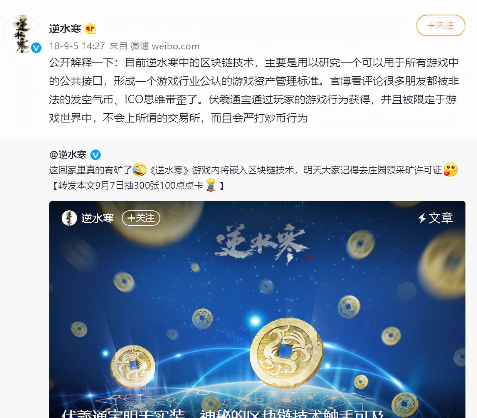
Task: Open the article headline 伏羲通宝明天实装
Action: click(222, 414)
